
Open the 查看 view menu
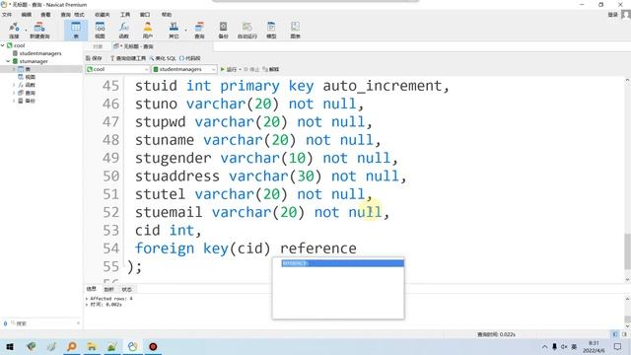tap(45, 15)
